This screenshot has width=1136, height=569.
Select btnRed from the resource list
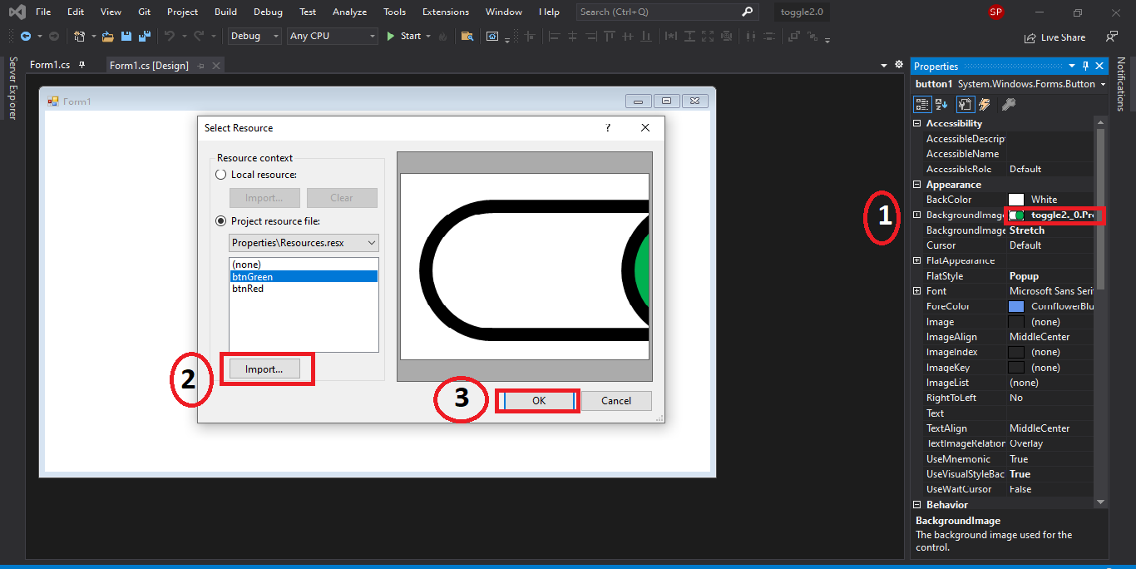pos(246,288)
